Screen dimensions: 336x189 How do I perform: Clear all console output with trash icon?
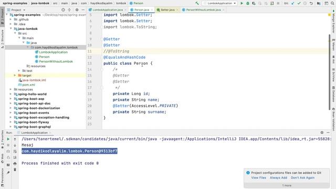click(15, 170)
